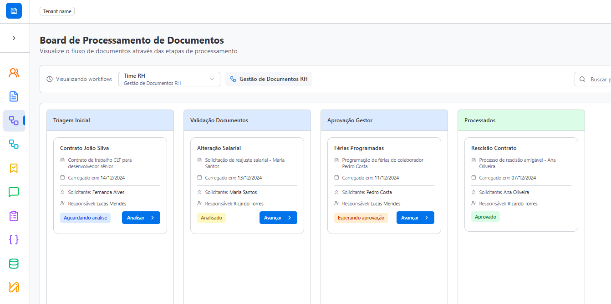This screenshot has height=304, width=611.
Task: Click the blue document app logo
Action: click(14, 10)
